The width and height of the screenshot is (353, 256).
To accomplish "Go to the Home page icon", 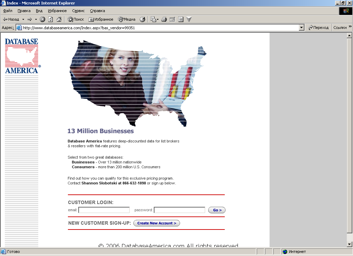I will coord(59,19).
